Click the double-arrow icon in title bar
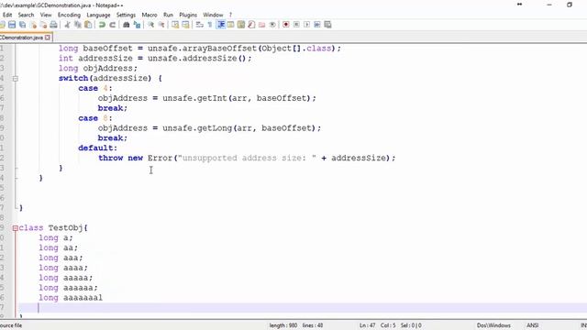This screenshot has width=587, height=330. pyautogui.click(x=520, y=5)
